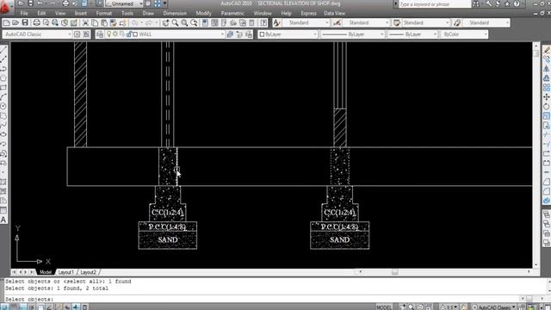Select the Erase tool in Modify toolbar

pyautogui.click(x=547, y=50)
